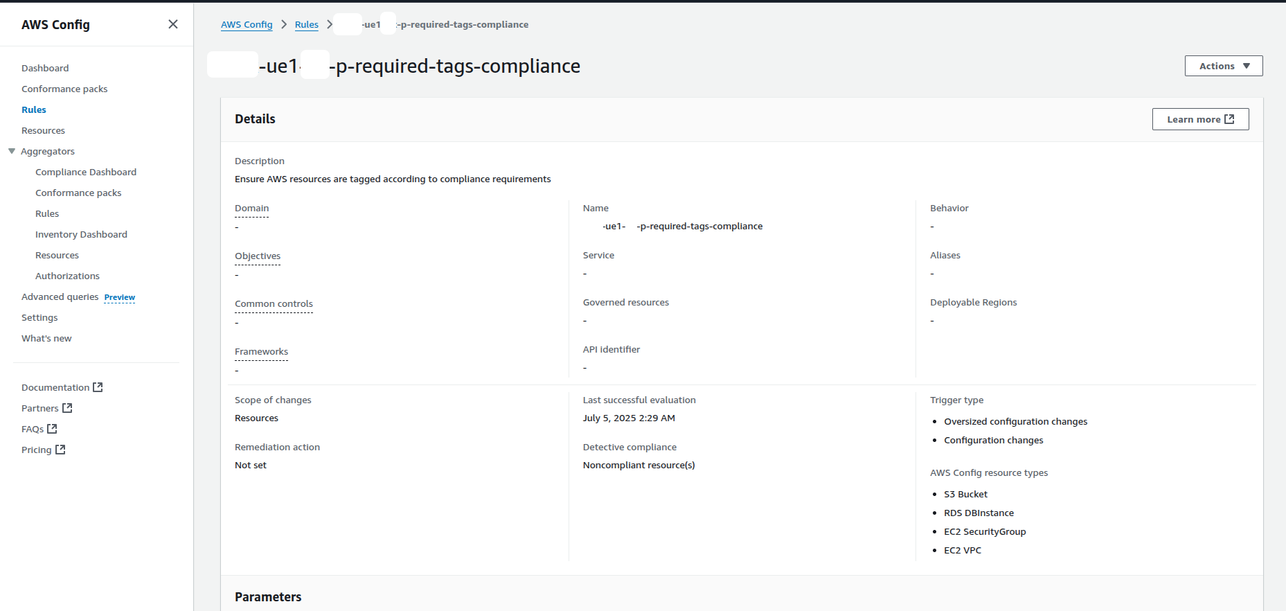The height and width of the screenshot is (611, 1286).
Task: Open the Actions dropdown menu
Action: (x=1223, y=66)
